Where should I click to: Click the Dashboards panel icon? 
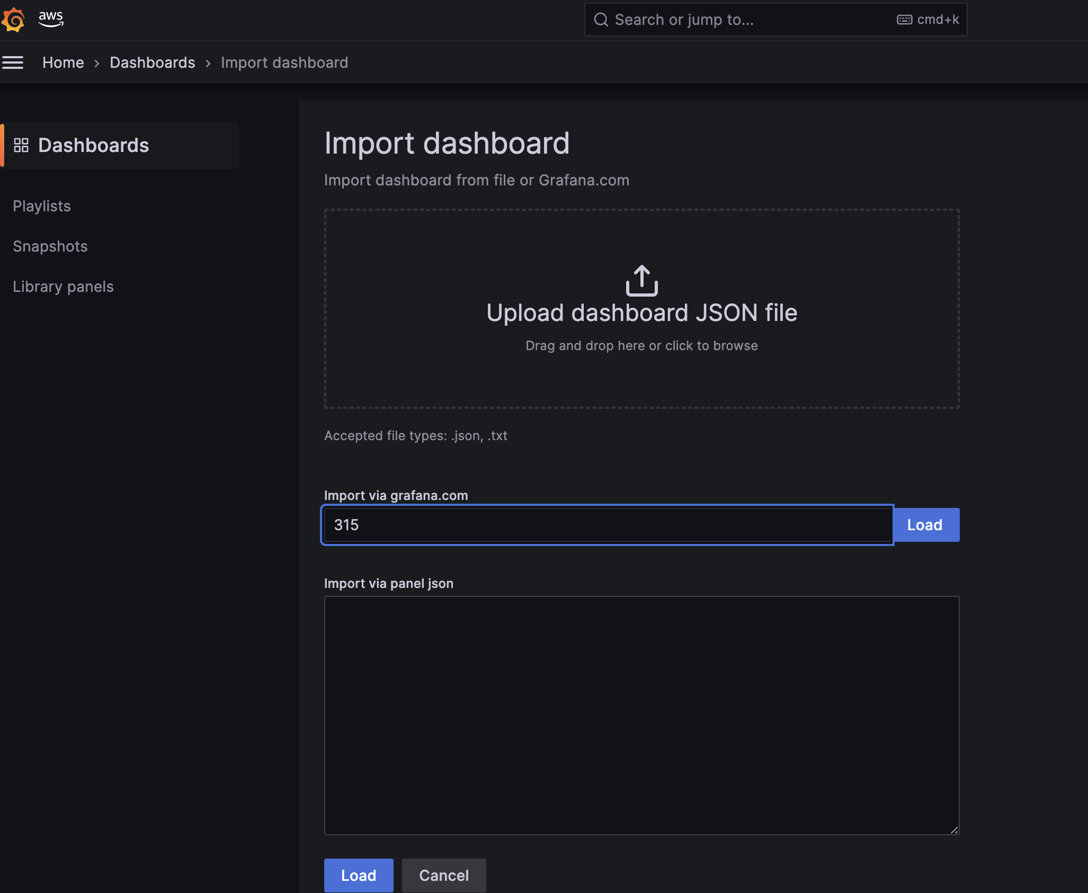(x=21, y=145)
